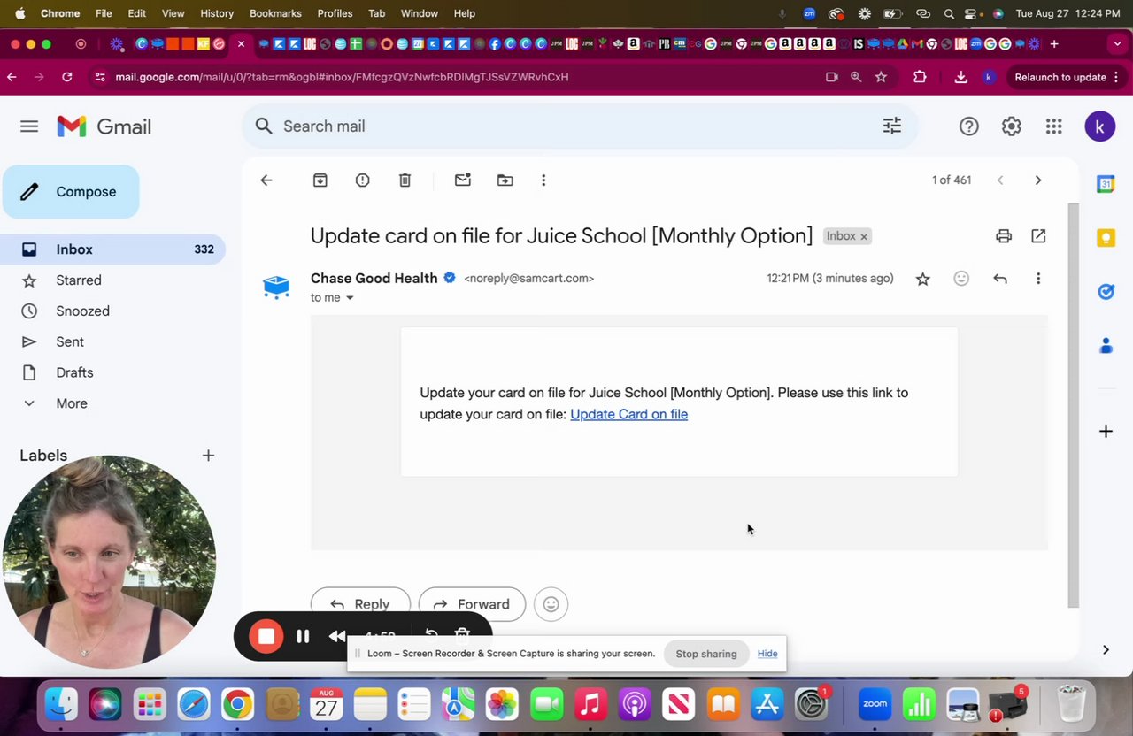Rewind the Loom recording
This screenshot has height=736, width=1133.
pos(337,636)
